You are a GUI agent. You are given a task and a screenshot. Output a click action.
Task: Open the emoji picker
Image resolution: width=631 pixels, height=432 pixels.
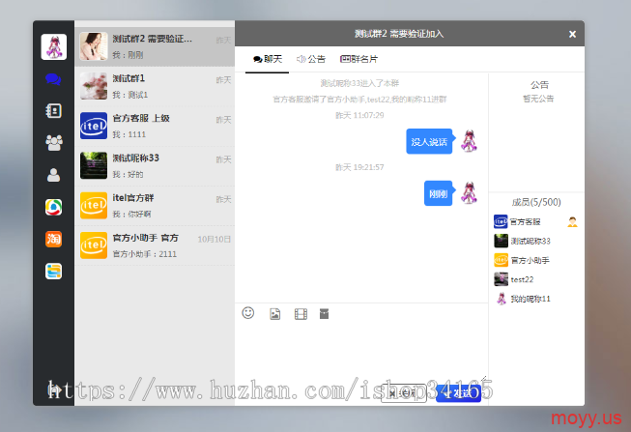tap(248, 313)
